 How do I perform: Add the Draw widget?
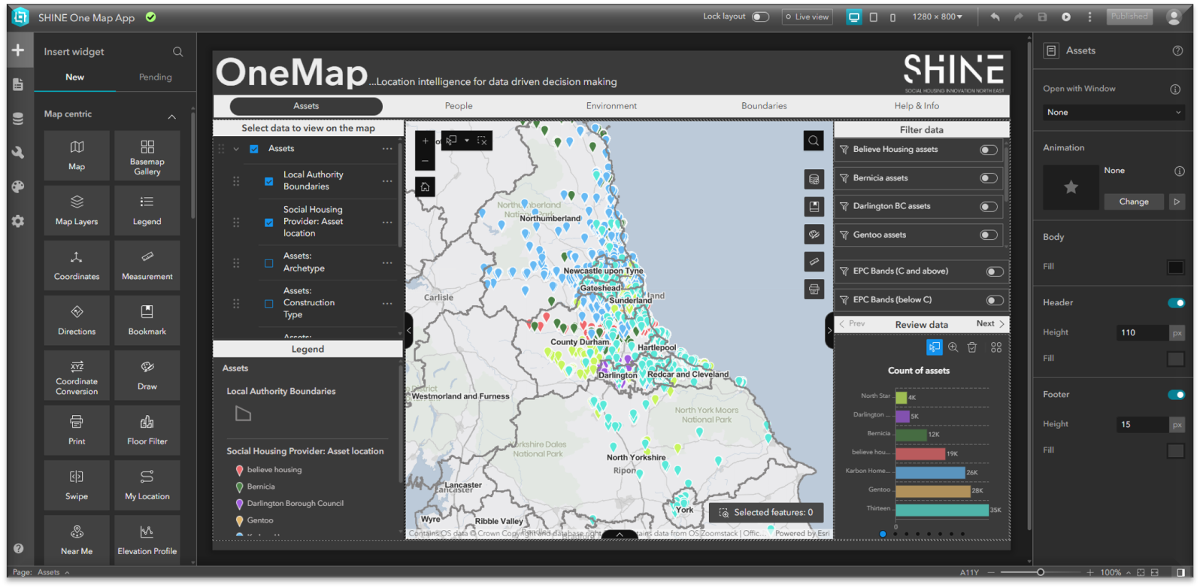[147, 375]
